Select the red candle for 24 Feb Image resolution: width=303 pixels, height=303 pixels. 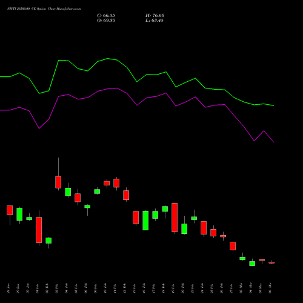(x=204, y=228)
